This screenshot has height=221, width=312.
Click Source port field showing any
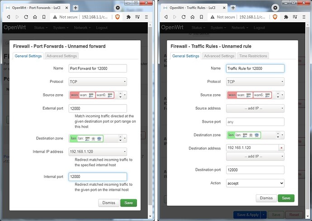point(255,122)
